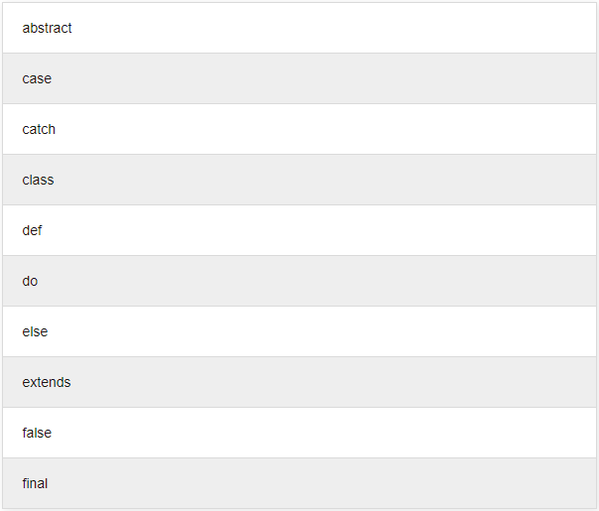Click the word "else"
The height and width of the screenshot is (511, 599).
click(x=35, y=331)
